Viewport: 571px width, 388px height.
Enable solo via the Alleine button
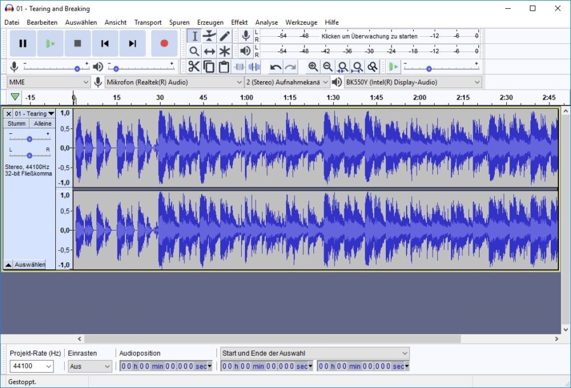tap(42, 123)
